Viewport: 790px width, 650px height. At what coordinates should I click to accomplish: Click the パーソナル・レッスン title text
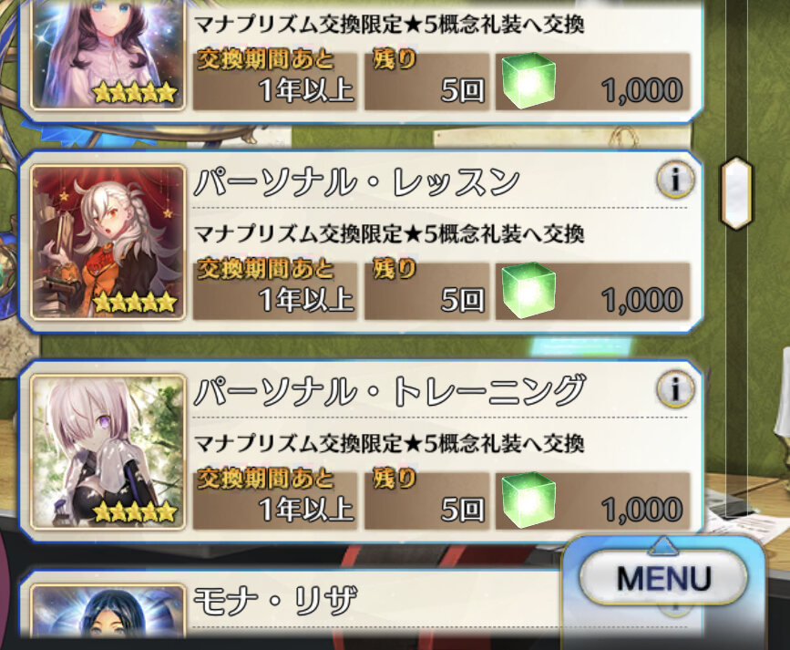[x=356, y=181]
